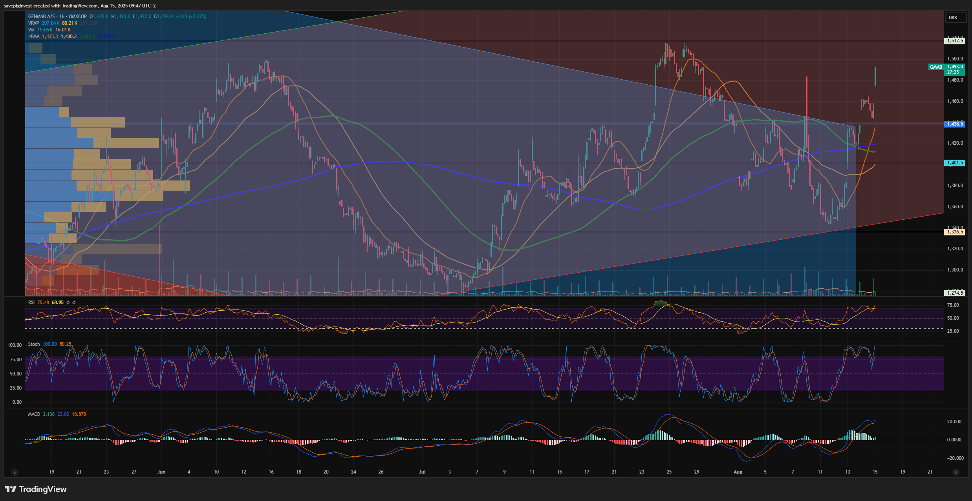
Task: Click the GMAB symbol price tag
Action: (x=936, y=67)
